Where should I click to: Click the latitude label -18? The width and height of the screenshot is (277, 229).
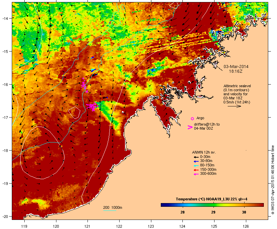(x=5, y=150)
